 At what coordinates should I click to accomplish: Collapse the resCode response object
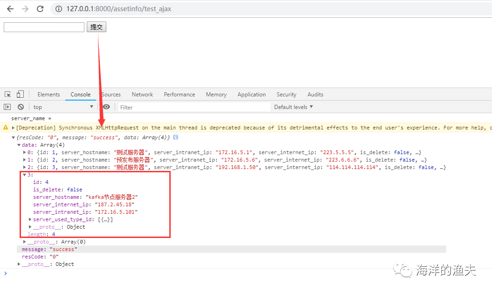click(x=13, y=137)
